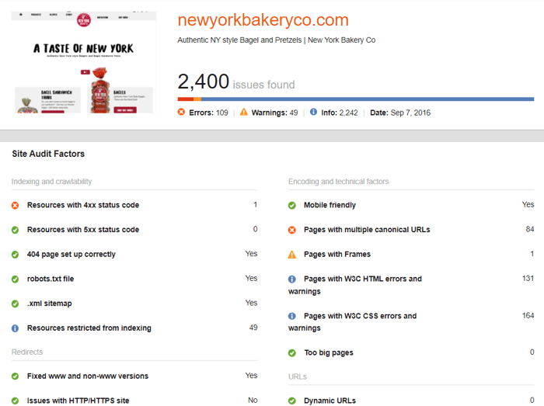The image size is (544, 406).
Task: Click info icon beside W3C HTML errors
Action: point(292,279)
